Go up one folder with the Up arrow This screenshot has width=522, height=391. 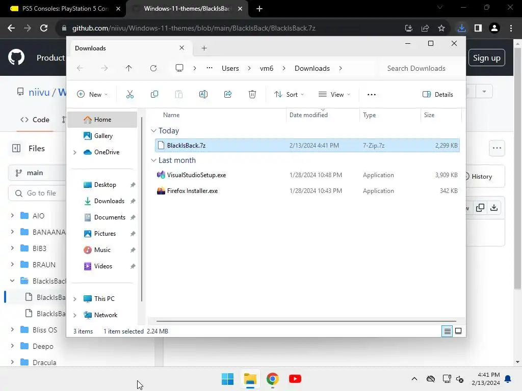click(129, 68)
